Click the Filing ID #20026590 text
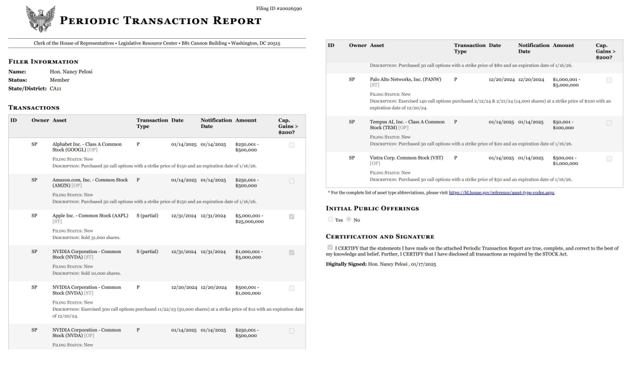Image resolution: width=635 pixels, height=370 pixels. coord(279,8)
